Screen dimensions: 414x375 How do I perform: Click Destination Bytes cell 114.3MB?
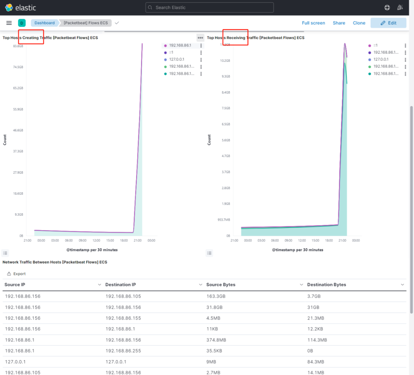pos(317,340)
